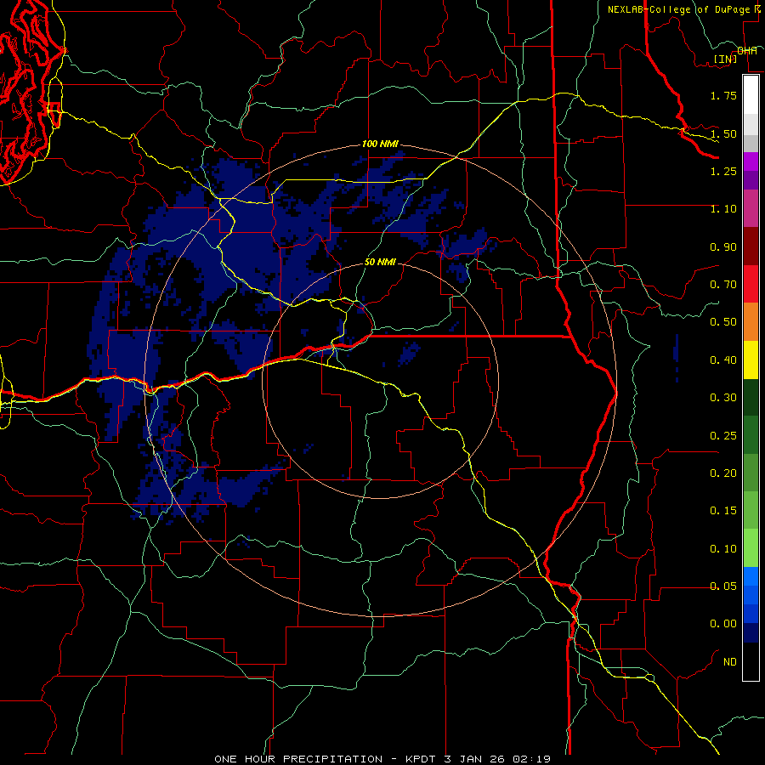Click the "0.70" legend value
This screenshot has height=765, width=765.
pyautogui.click(x=723, y=285)
